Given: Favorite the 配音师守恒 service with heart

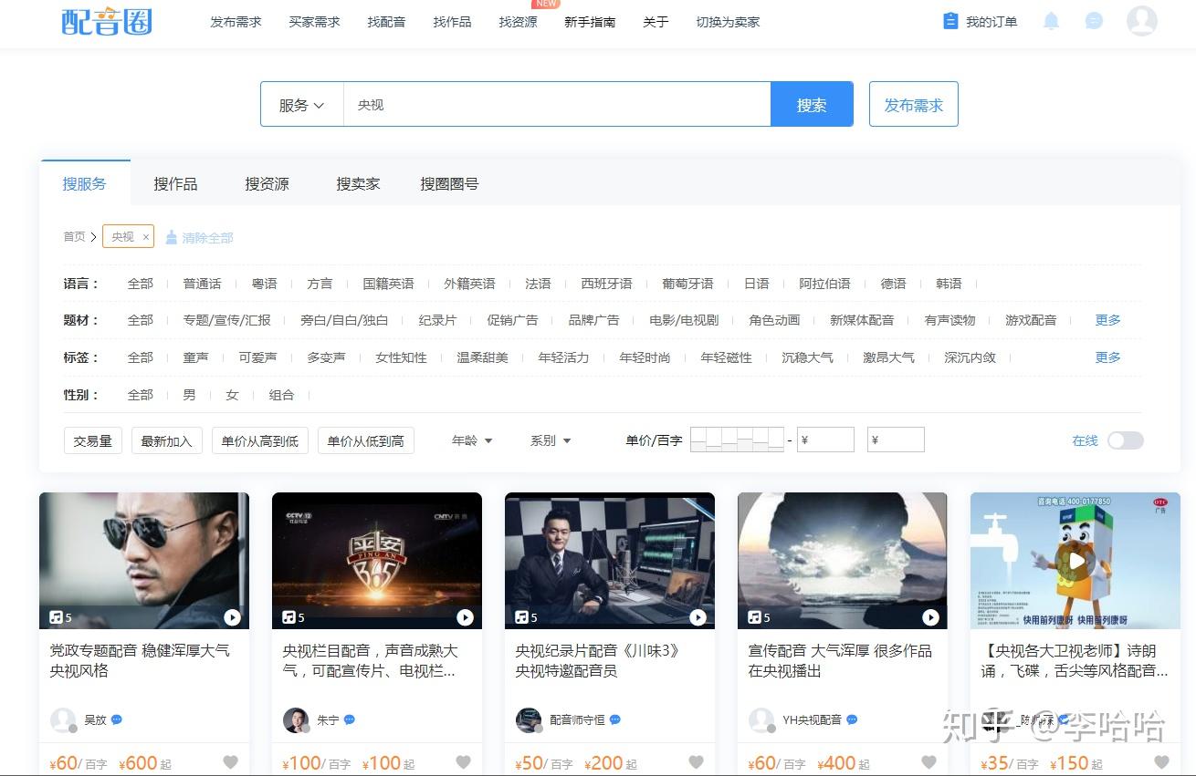Looking at the screenshot, I should 696,761.
